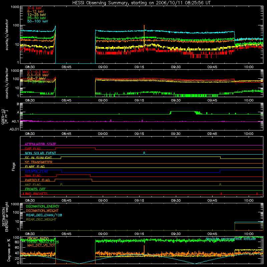Select the 0.3-0.8 MeV legend label
The image size is (267, 267).
tap(38, 75)
